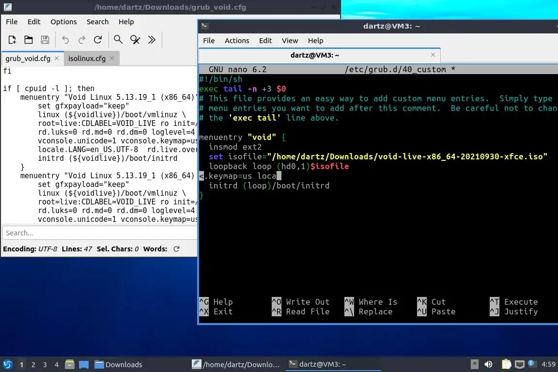The image size is (558, 372).
Task: Click the Save floppy icon in FeatherPad toolbar
Action: tap(45, 40)
